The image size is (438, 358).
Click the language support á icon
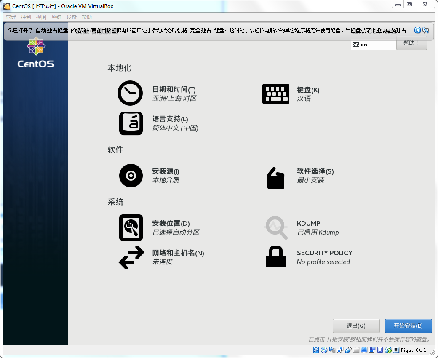point(131,123)
